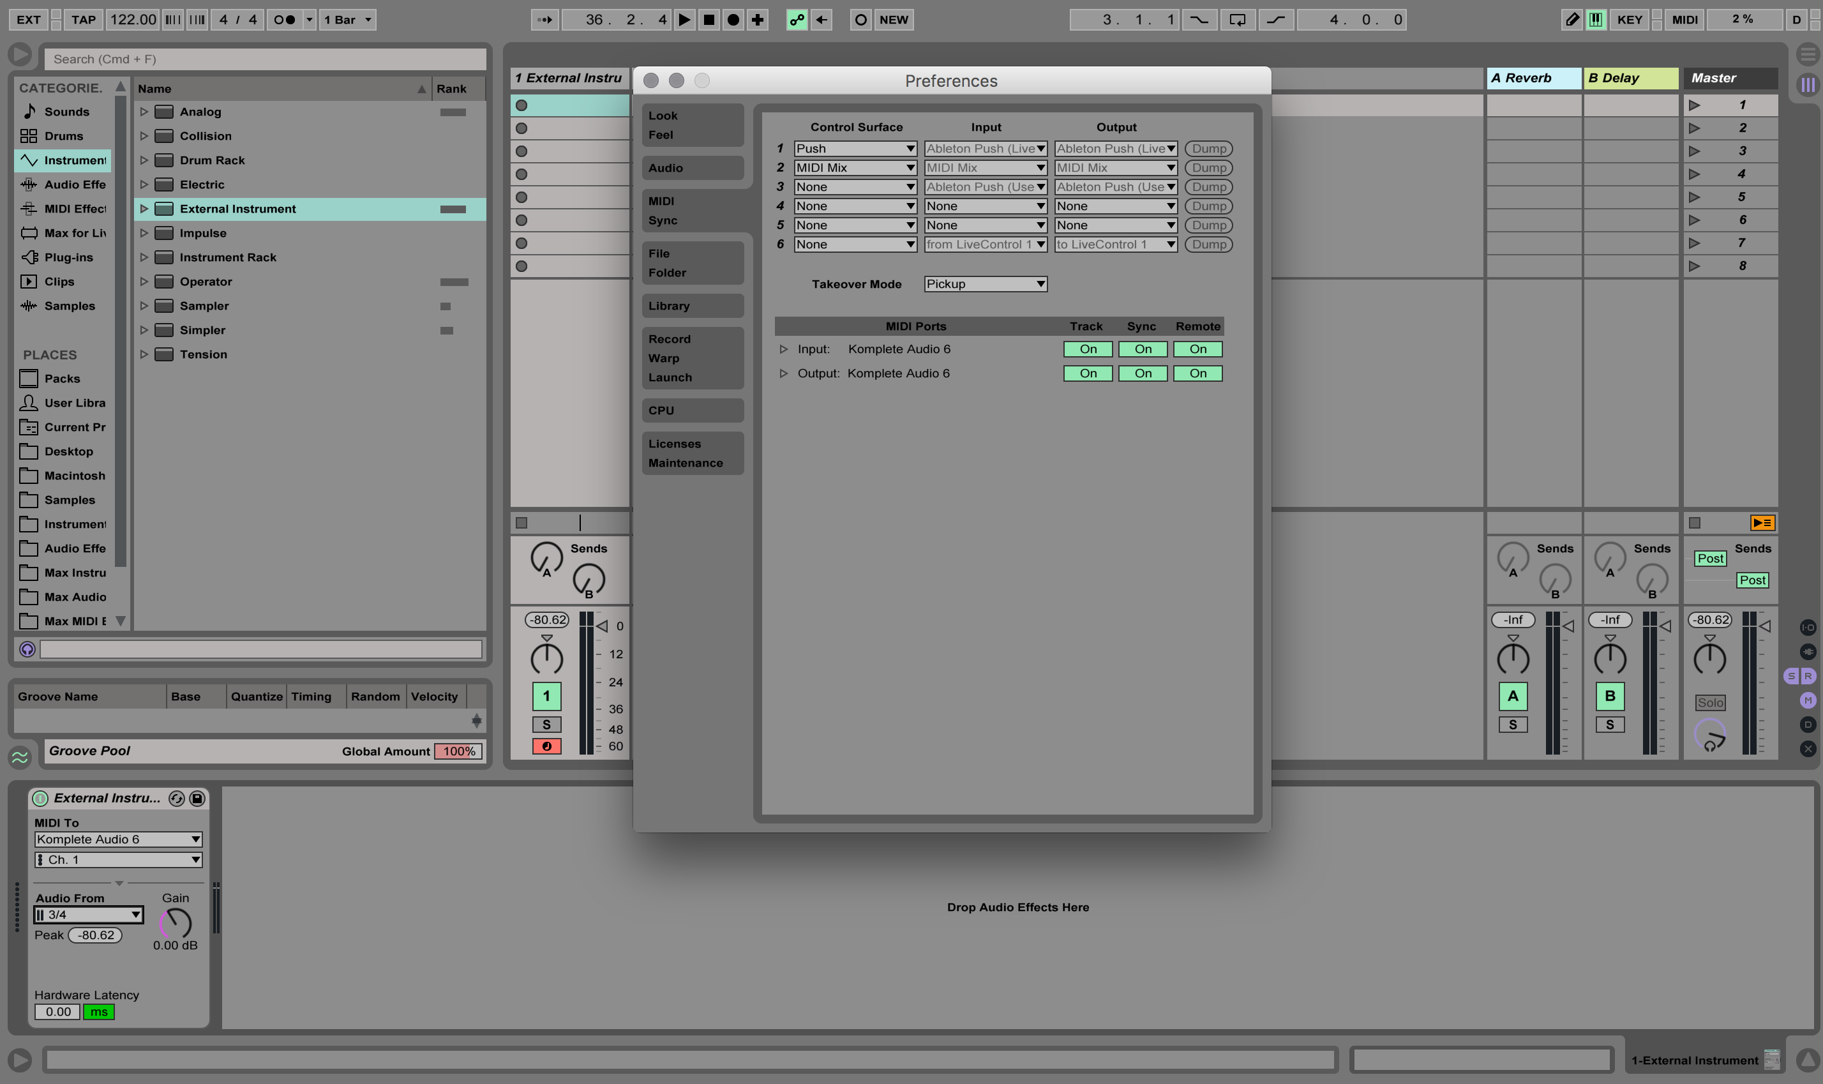Switch to the CPU preferences tab
Screen dimensions: 1823x1084
pos(661,410)
